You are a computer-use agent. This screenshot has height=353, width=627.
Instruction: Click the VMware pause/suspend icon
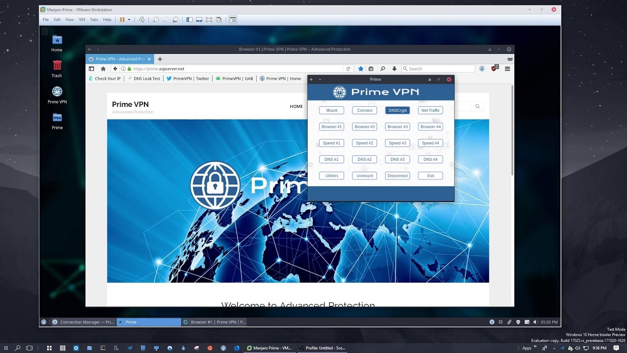(122, 20)
